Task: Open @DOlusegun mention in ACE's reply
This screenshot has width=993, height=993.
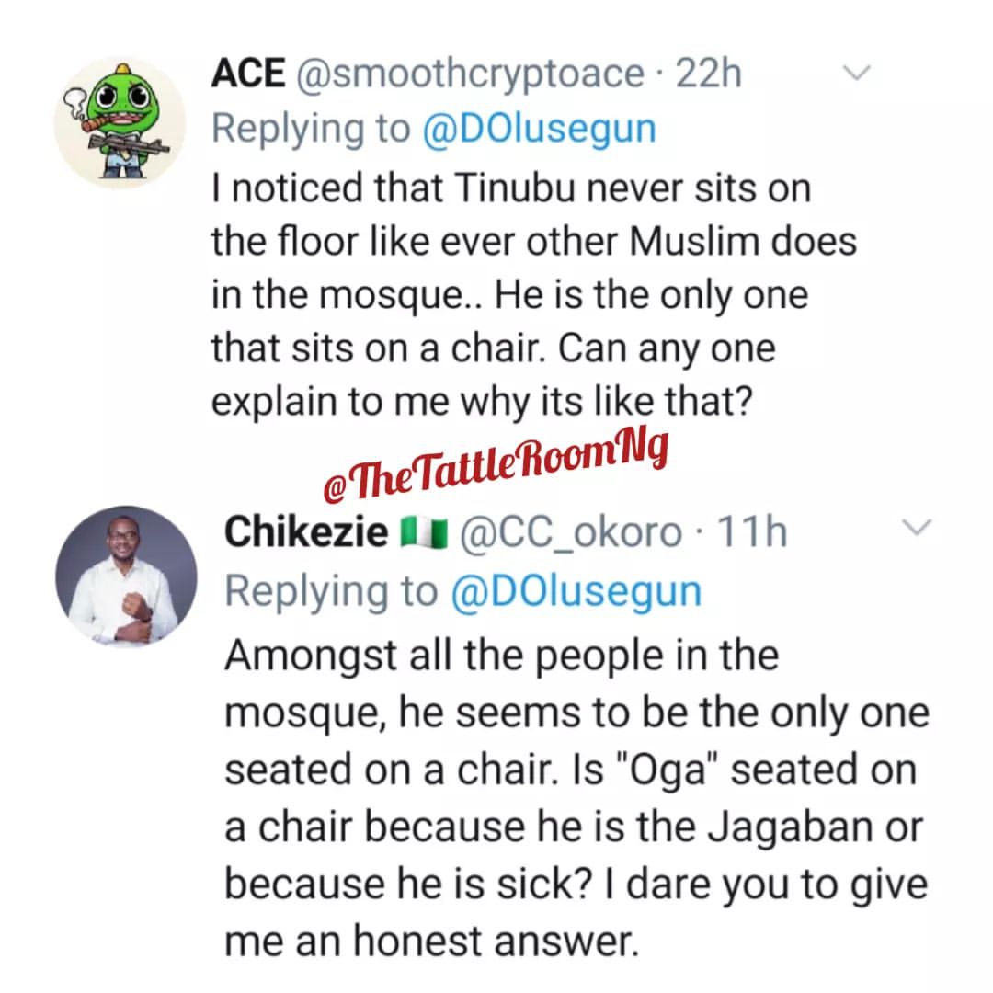Action: pos(539,129)
